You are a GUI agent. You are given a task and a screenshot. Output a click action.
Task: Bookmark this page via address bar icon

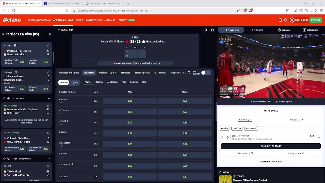[67, 11]
